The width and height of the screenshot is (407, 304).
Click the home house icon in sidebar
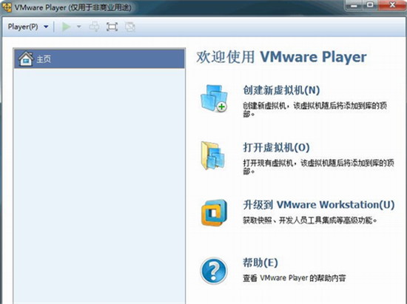coord(26,58)
